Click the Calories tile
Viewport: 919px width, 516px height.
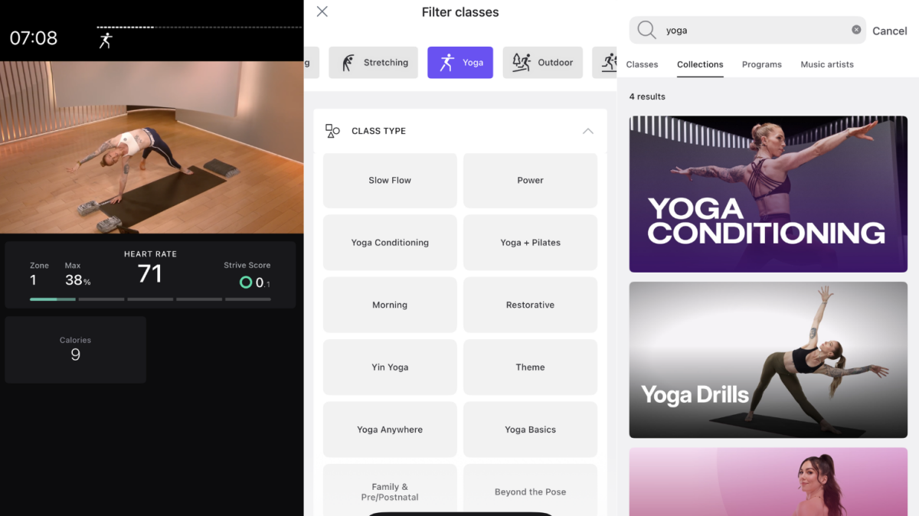pos(75,350)
